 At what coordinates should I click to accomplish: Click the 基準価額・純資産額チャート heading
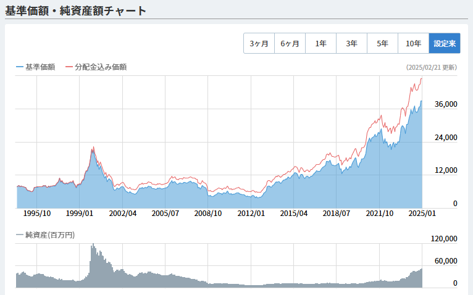tap(75, 10)
